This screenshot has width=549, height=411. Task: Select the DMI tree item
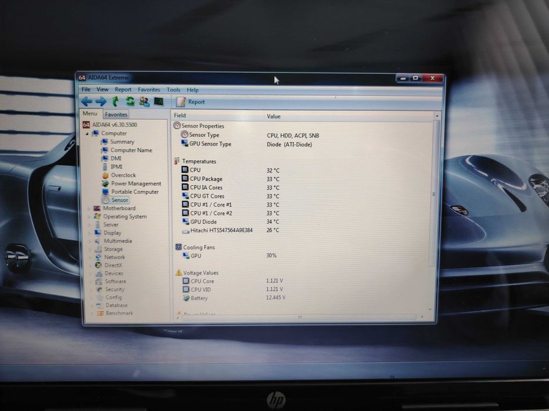point(111,159)
